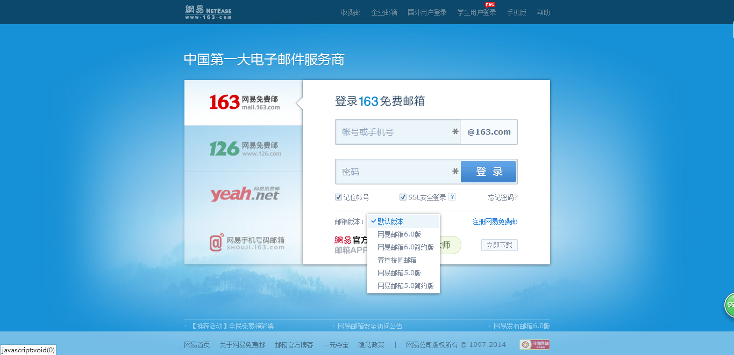Image resolution: width=734 pixels, height=355 pixels.
Task: Choose 默认版本 from version dropdown
Action: point(403,221)
